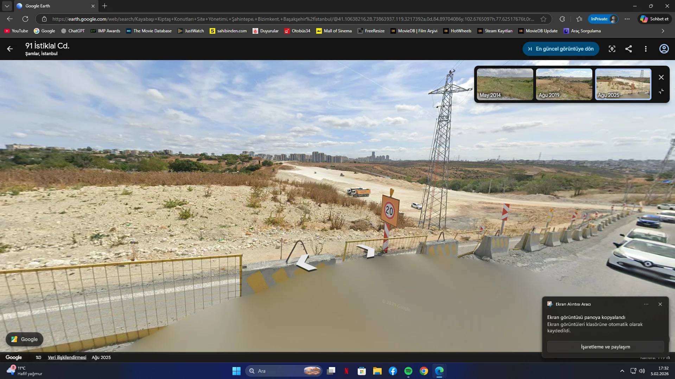Select the Ağu 2019 imagery thumbnail

pyautogui.click(x=564, y=84)
